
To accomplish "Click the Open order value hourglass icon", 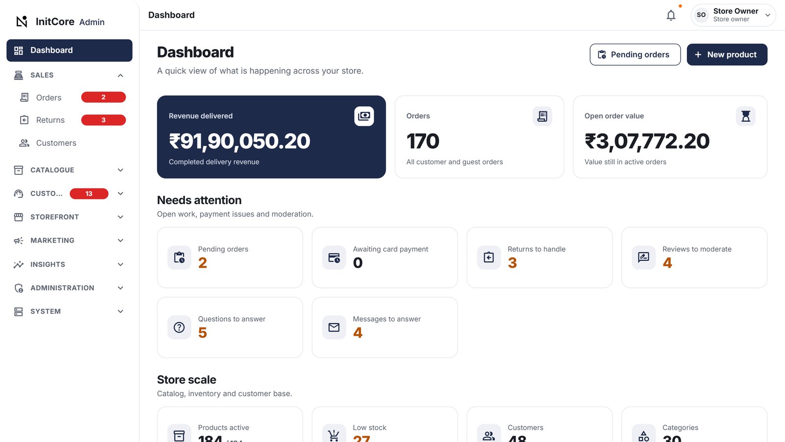I will (x=746, y=116).
